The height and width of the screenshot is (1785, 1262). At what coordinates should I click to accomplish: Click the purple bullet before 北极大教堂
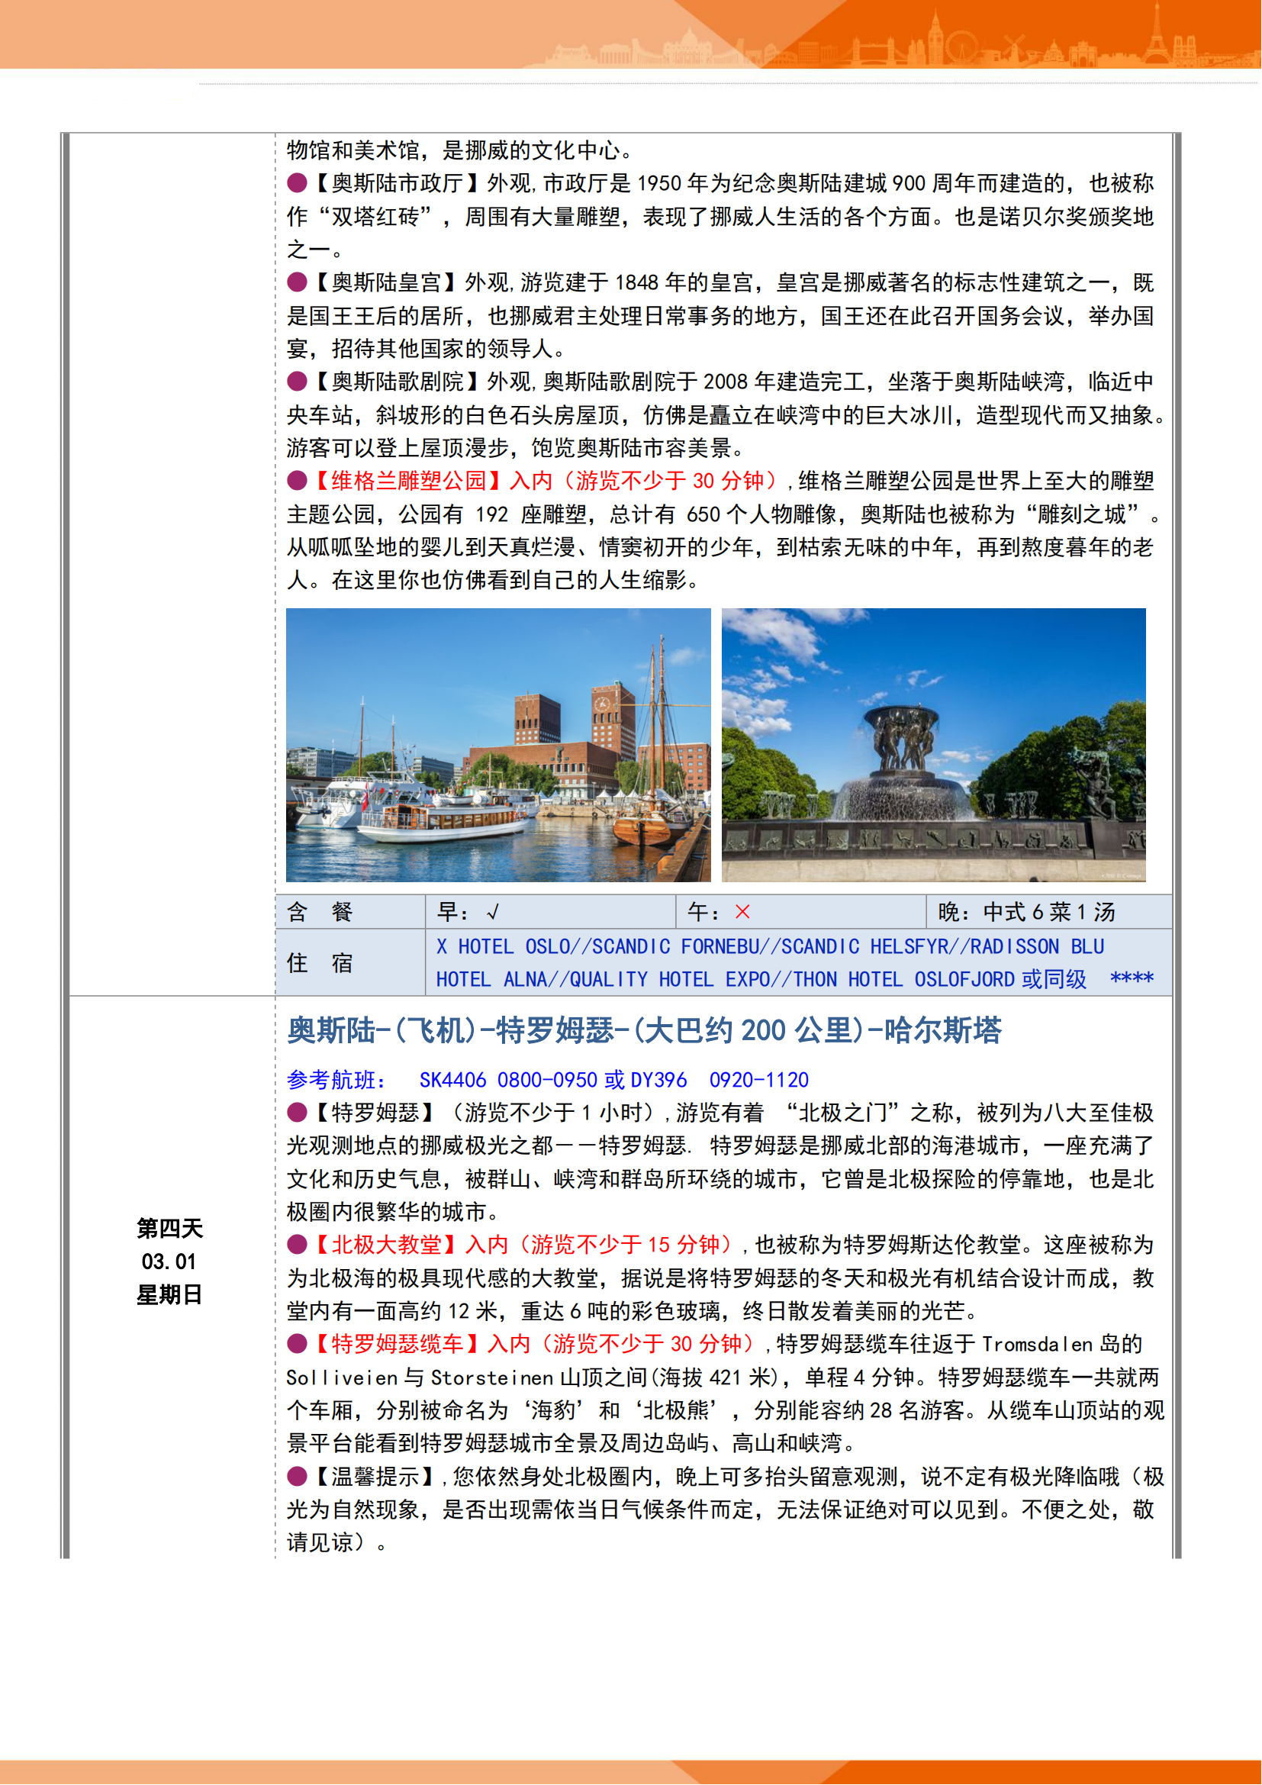click(x=297, y=1245)
